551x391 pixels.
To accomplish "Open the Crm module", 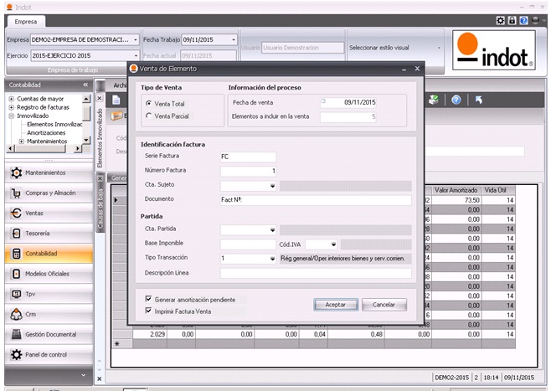I will [46, 314].
